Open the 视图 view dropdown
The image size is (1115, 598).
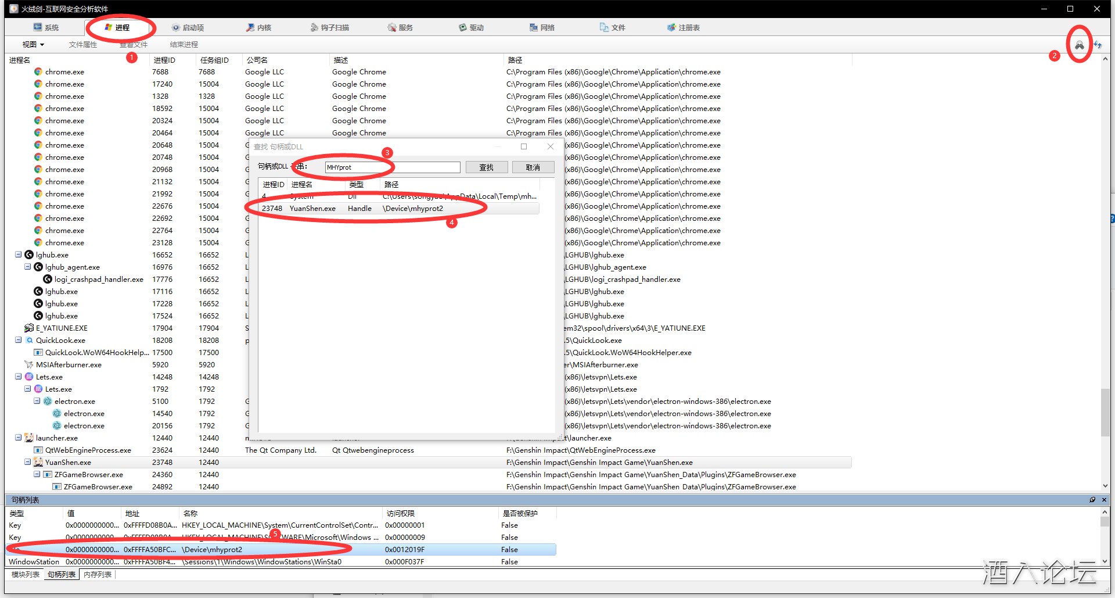tap(33, 44)
